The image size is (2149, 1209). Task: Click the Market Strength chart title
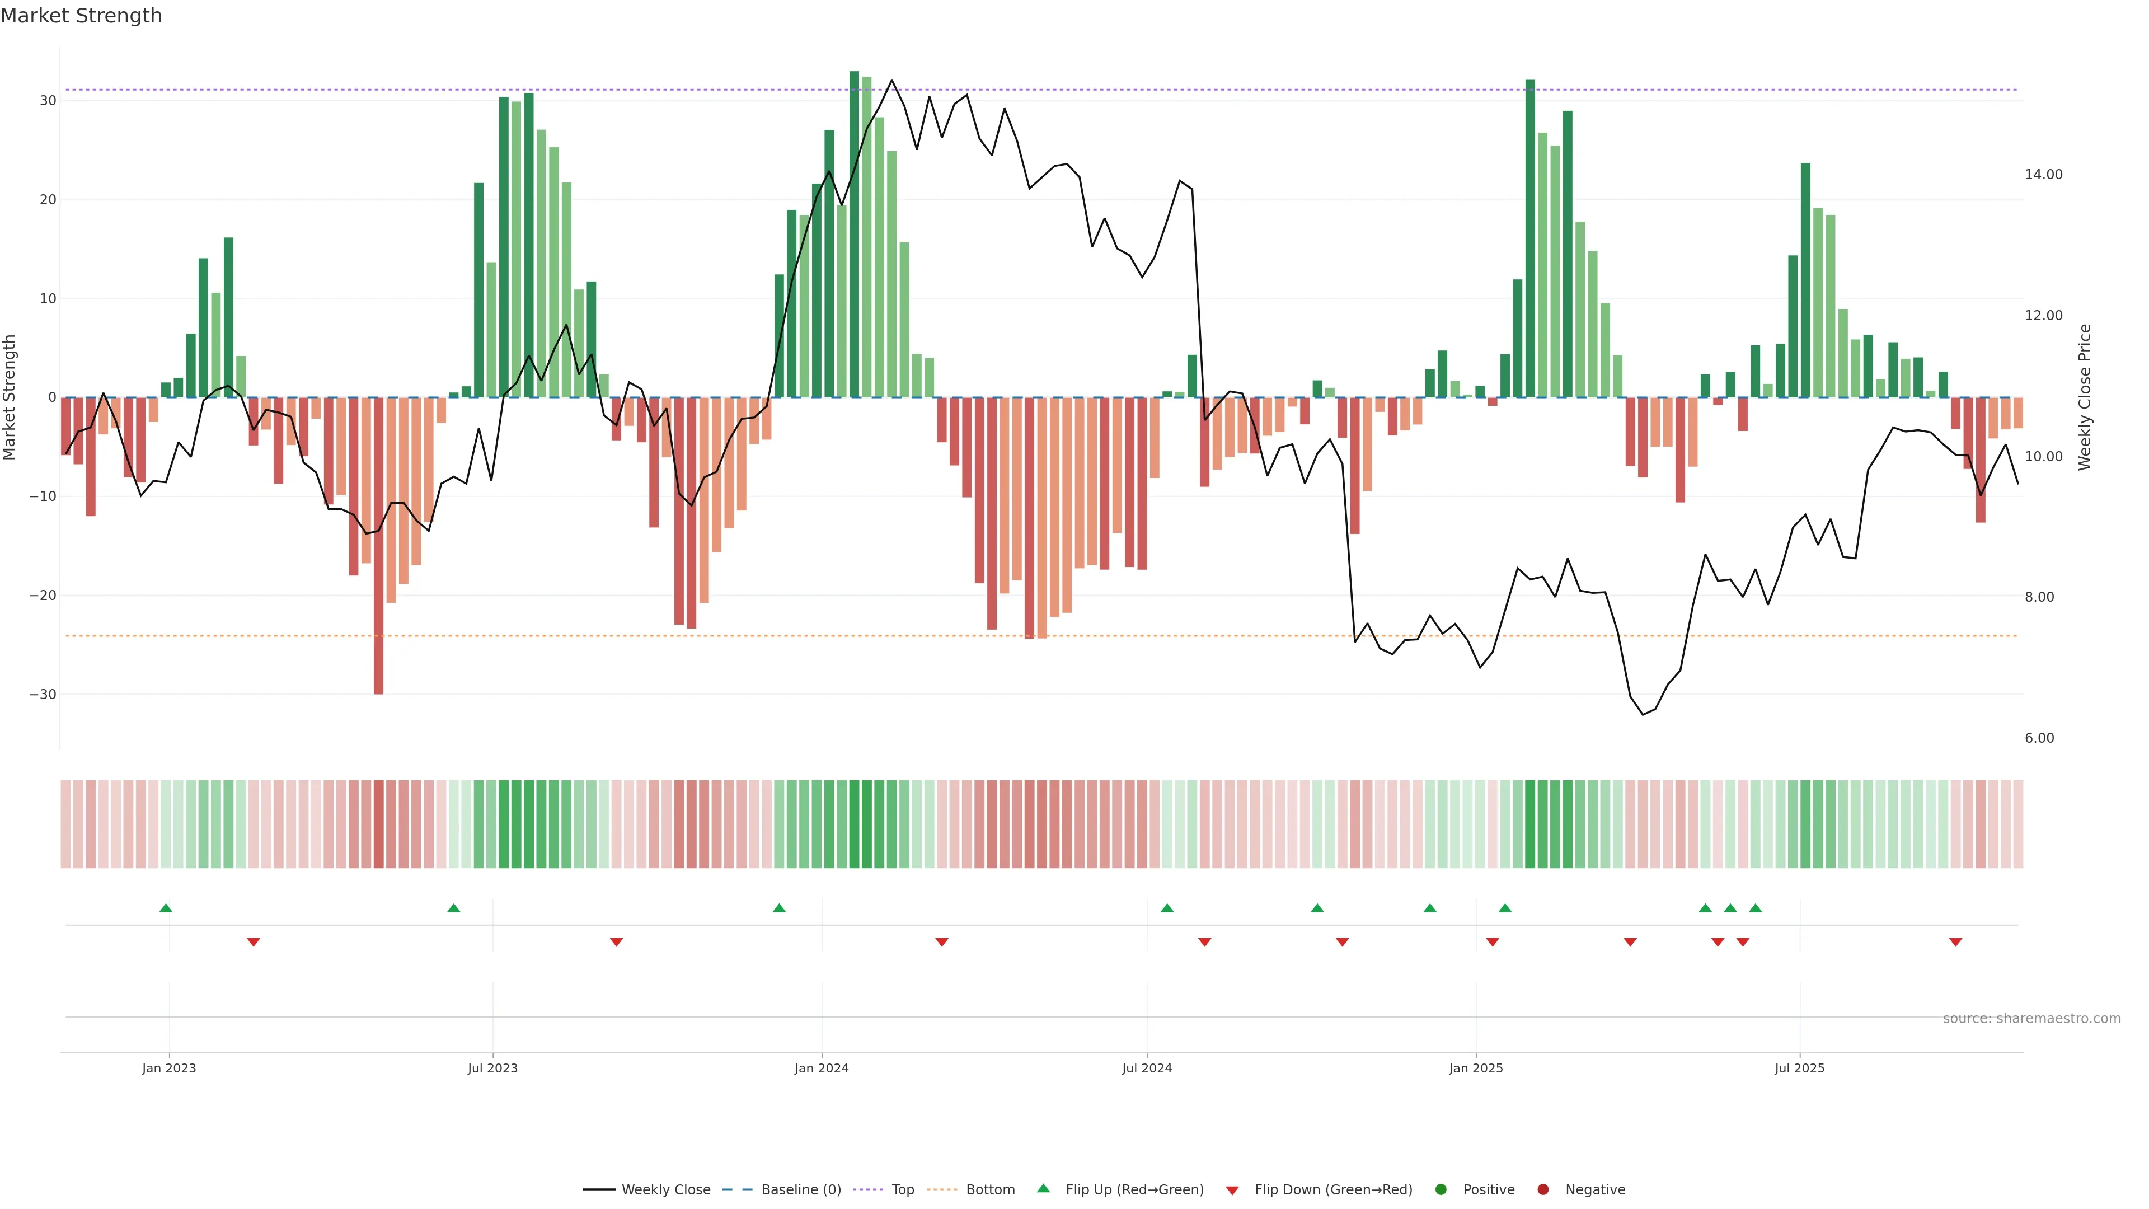point(81,16)
